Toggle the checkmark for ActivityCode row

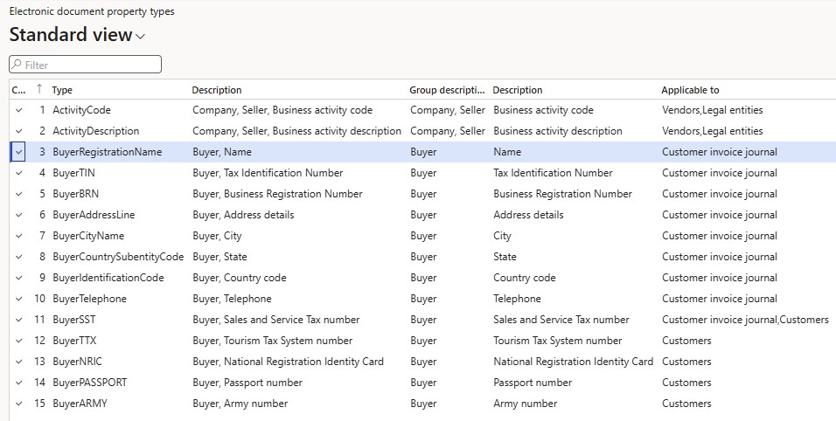point(19,110)
